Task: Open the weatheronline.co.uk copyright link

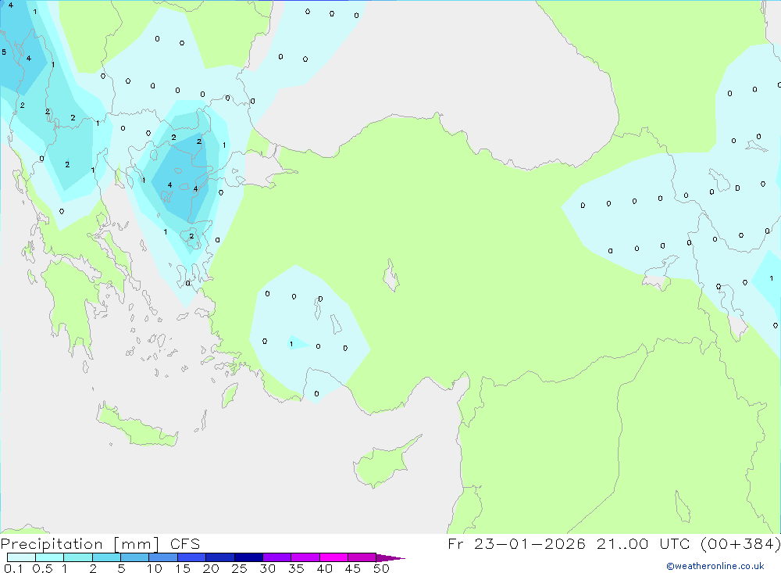Action: [x=715, y=566]
